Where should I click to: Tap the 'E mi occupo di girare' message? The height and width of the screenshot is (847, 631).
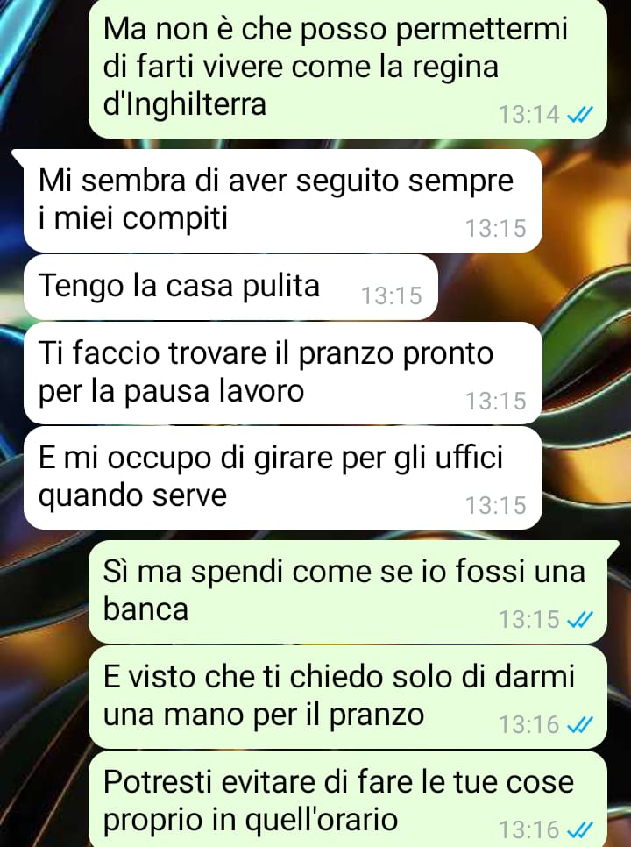pos(283,478)
